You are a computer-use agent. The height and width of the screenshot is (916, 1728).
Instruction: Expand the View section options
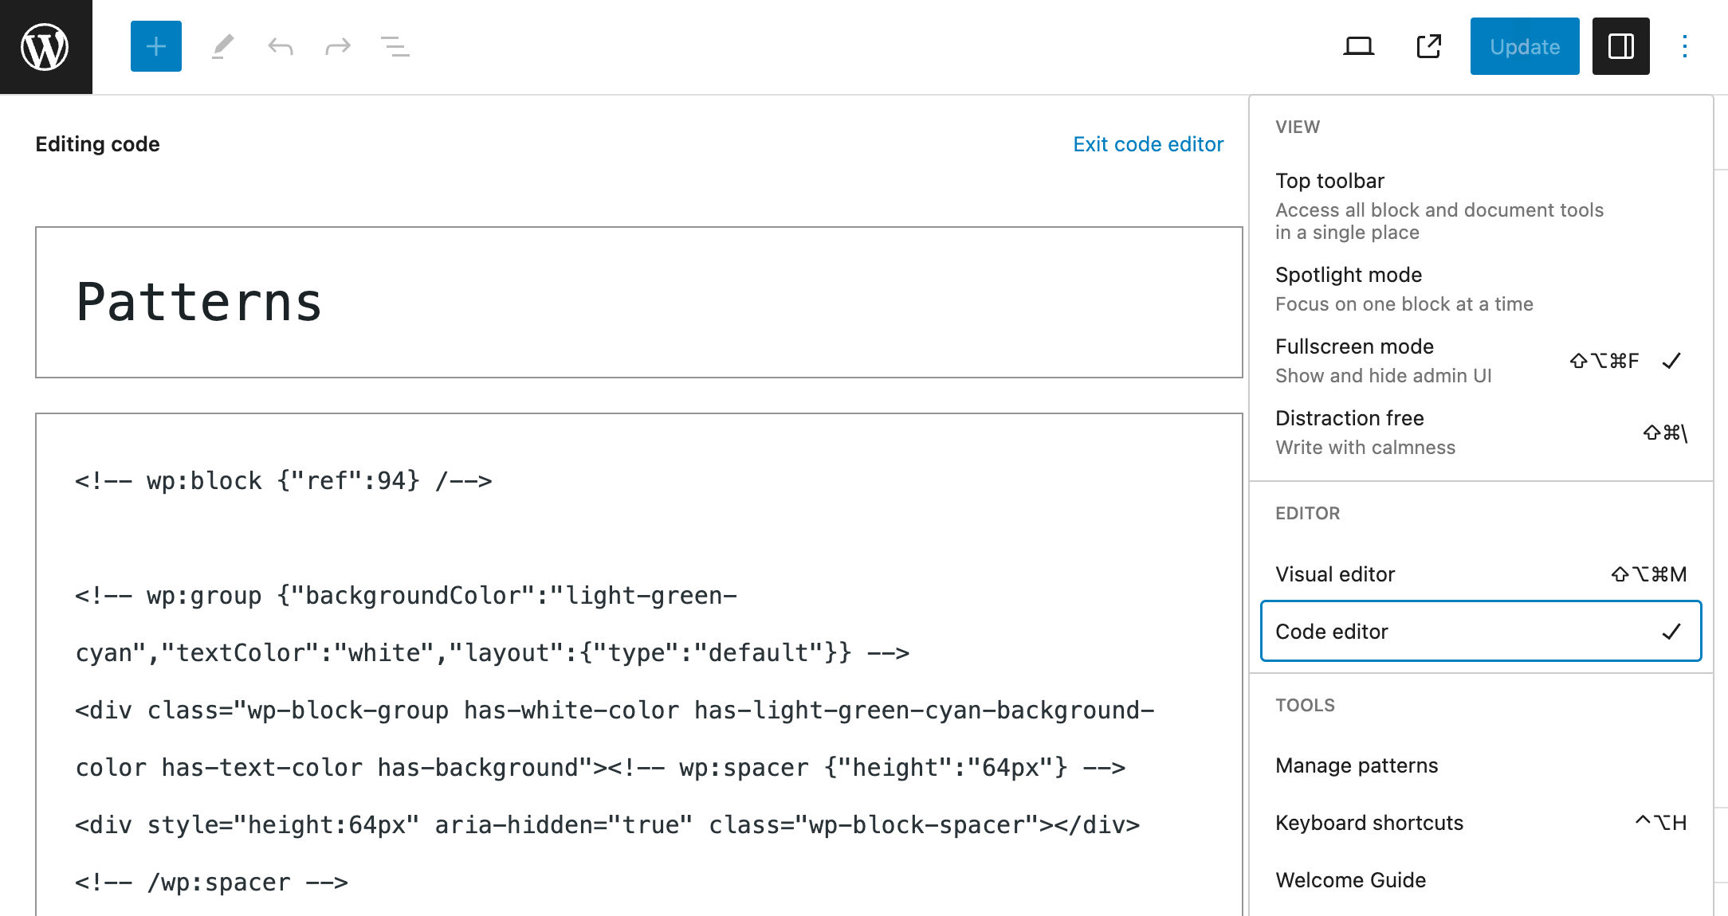(x=1297, y=127)
